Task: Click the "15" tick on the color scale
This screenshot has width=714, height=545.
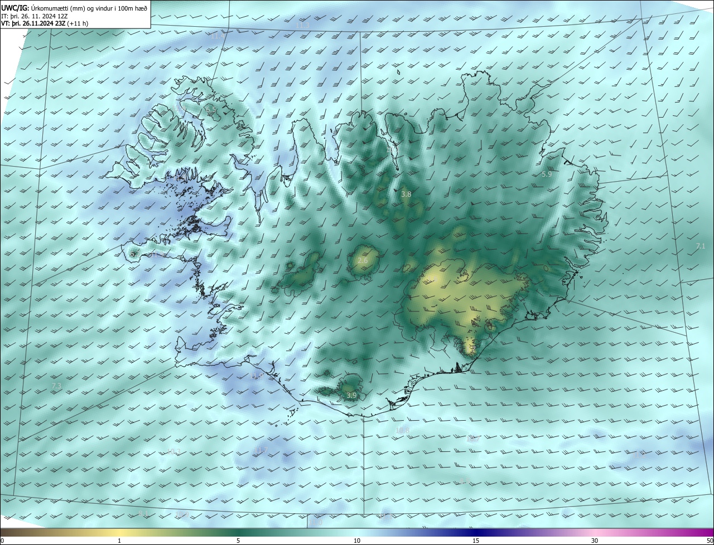Action: click(x=476, y=541)
